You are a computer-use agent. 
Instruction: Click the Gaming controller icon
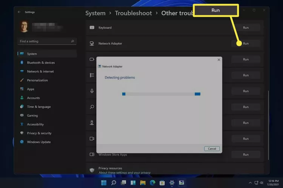pyautogui.click(x=22, y=115)
